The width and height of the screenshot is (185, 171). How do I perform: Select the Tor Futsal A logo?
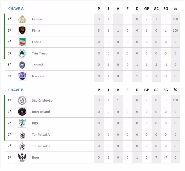(22, 135)
